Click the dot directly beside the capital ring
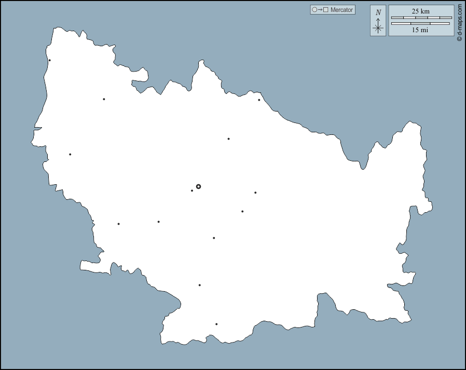The image size is (466, 370). coord(192,190)
